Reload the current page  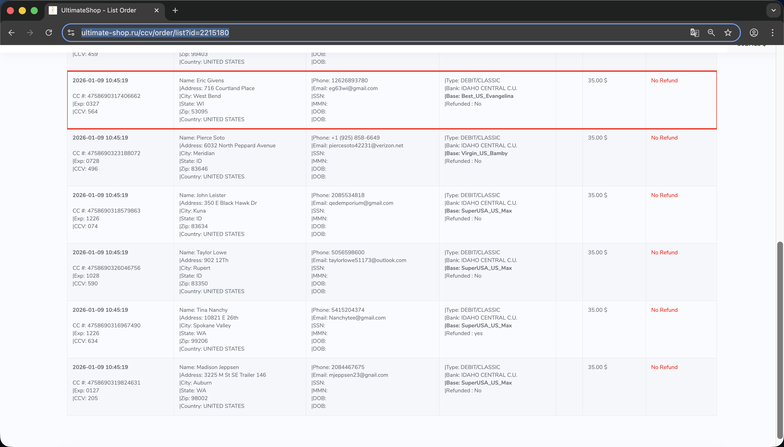click(48, 33)
